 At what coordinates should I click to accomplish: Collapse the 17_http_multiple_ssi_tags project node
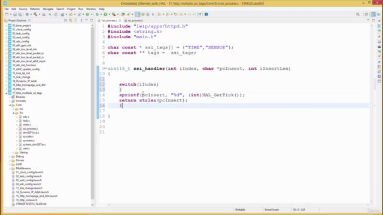[x=7, y=93]
